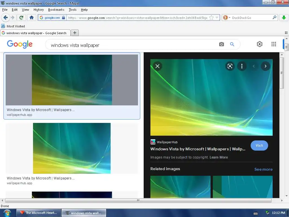Click the taskbar clock 12:12 PM
This screenshot has height=217, width=289.
pyautogui.click(x=278, y=213)
